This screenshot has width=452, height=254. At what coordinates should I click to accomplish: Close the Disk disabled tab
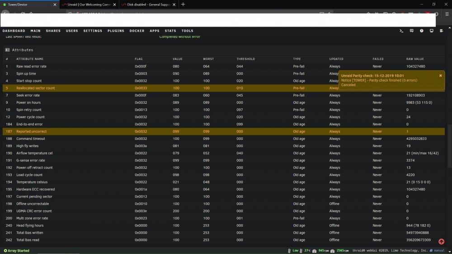click(x=174, y=5)
